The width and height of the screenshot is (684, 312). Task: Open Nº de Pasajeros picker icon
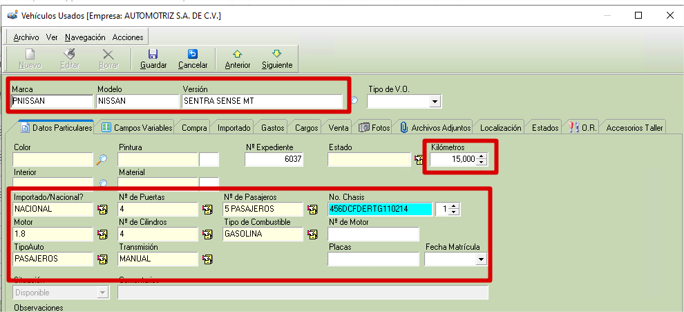coord(312,210)
